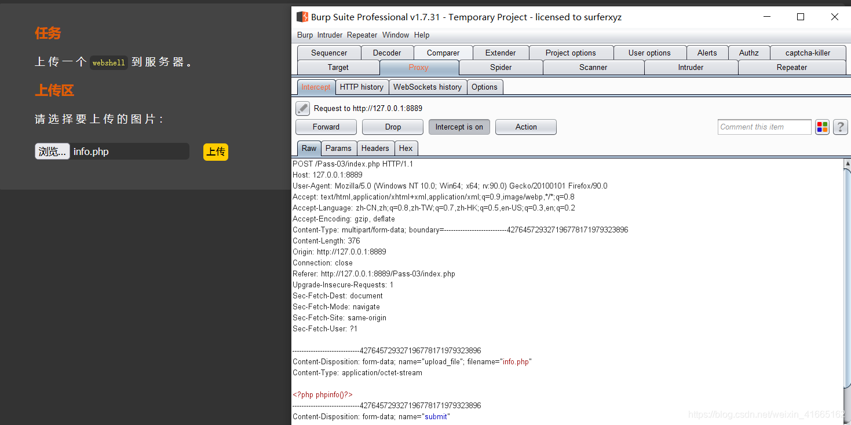The image size is (851, 425).
Task: Click the Burp Suite logo icon
Action: tap(302, 17)
